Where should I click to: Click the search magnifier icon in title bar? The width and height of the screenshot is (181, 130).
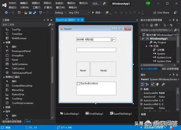point(104,3)
